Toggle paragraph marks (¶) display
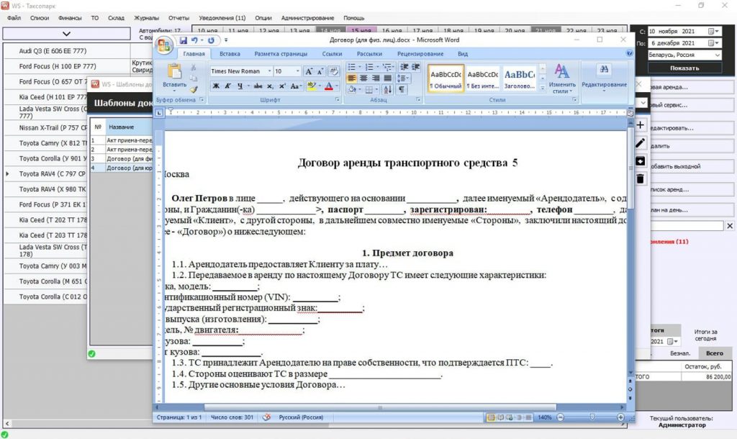737x439 pixels. (x=402, y=89)
